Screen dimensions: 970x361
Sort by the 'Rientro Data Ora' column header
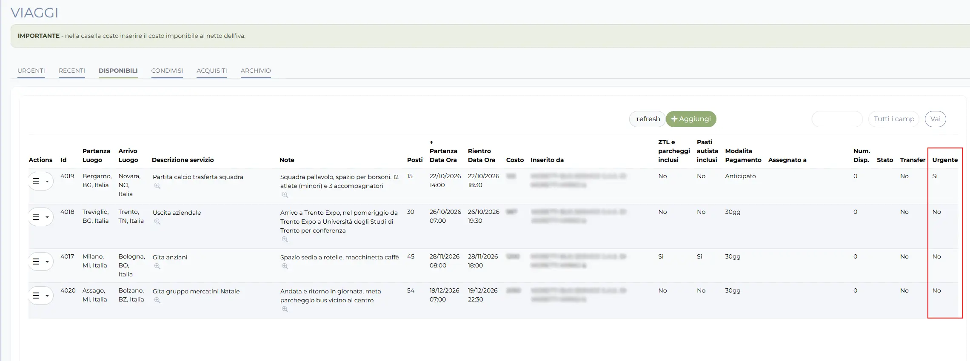[482, 155]
